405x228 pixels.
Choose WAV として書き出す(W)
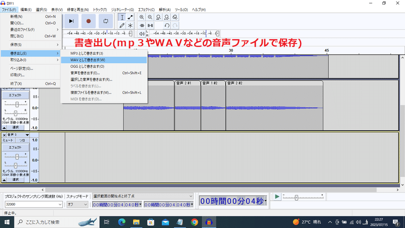click(104, 60)
